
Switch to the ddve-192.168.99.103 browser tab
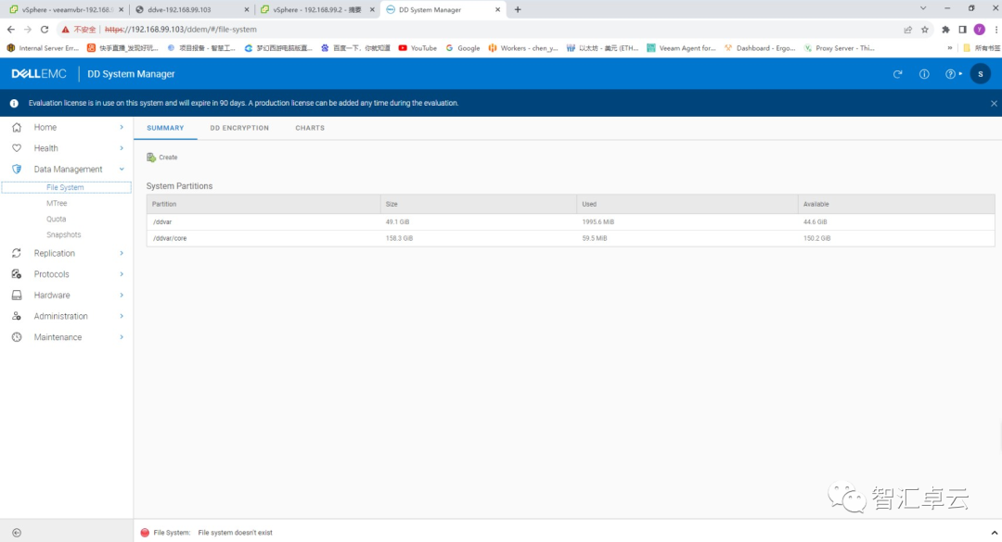192,9
